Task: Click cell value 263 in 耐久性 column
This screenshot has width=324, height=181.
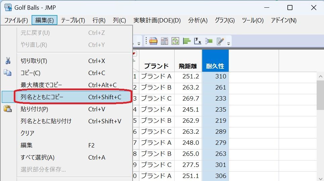Action: (x=215, y=154)
